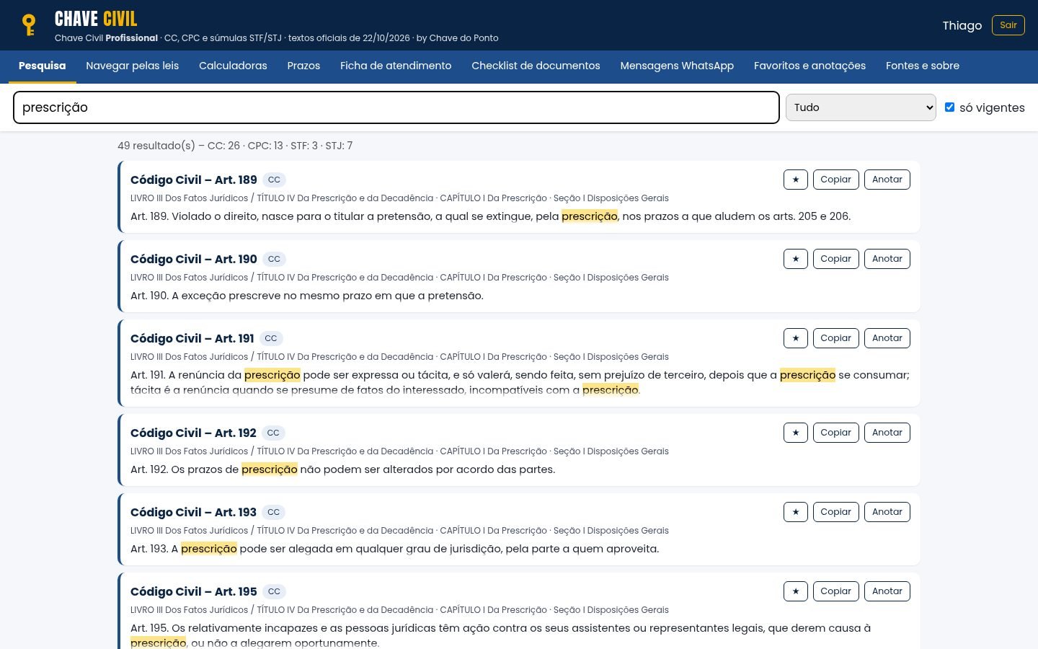Screen dimensions: 1038x649
Task: Star Art. 190 as favorite
Action: click(796, 259)
